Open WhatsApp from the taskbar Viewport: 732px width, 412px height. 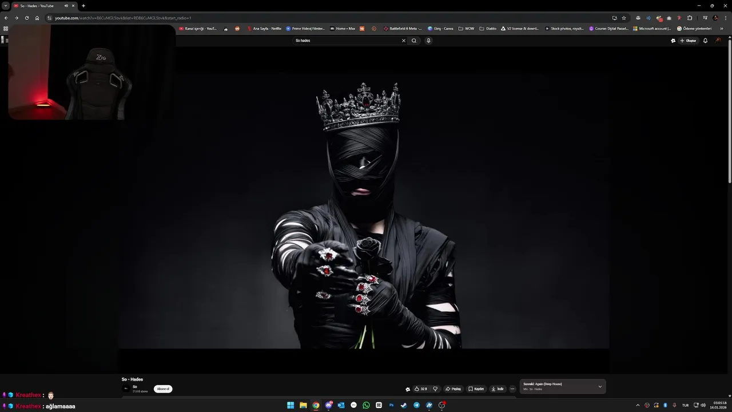click(x=366, y=405)
